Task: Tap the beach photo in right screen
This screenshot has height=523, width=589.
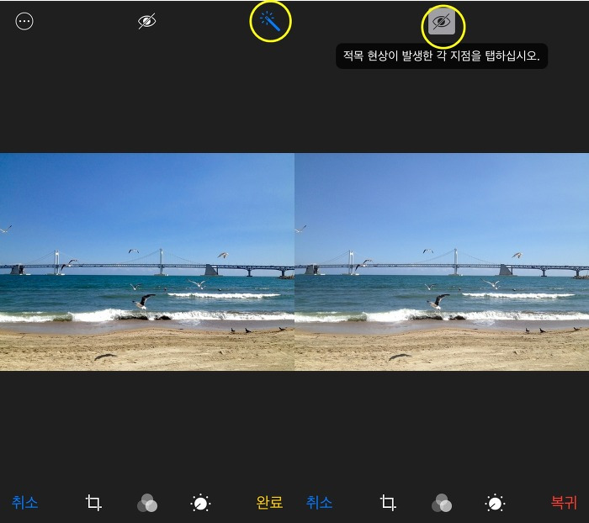Action: [x=442, y=261]
